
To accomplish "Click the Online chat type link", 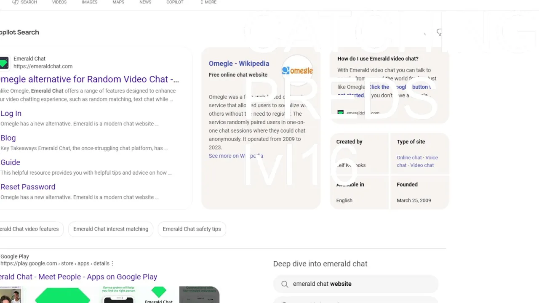I will 409,157.
